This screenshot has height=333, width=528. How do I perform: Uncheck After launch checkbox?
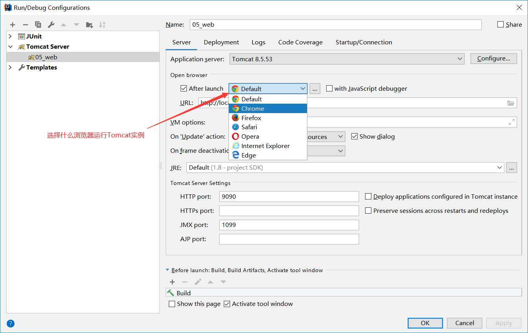tap(184, 88)
